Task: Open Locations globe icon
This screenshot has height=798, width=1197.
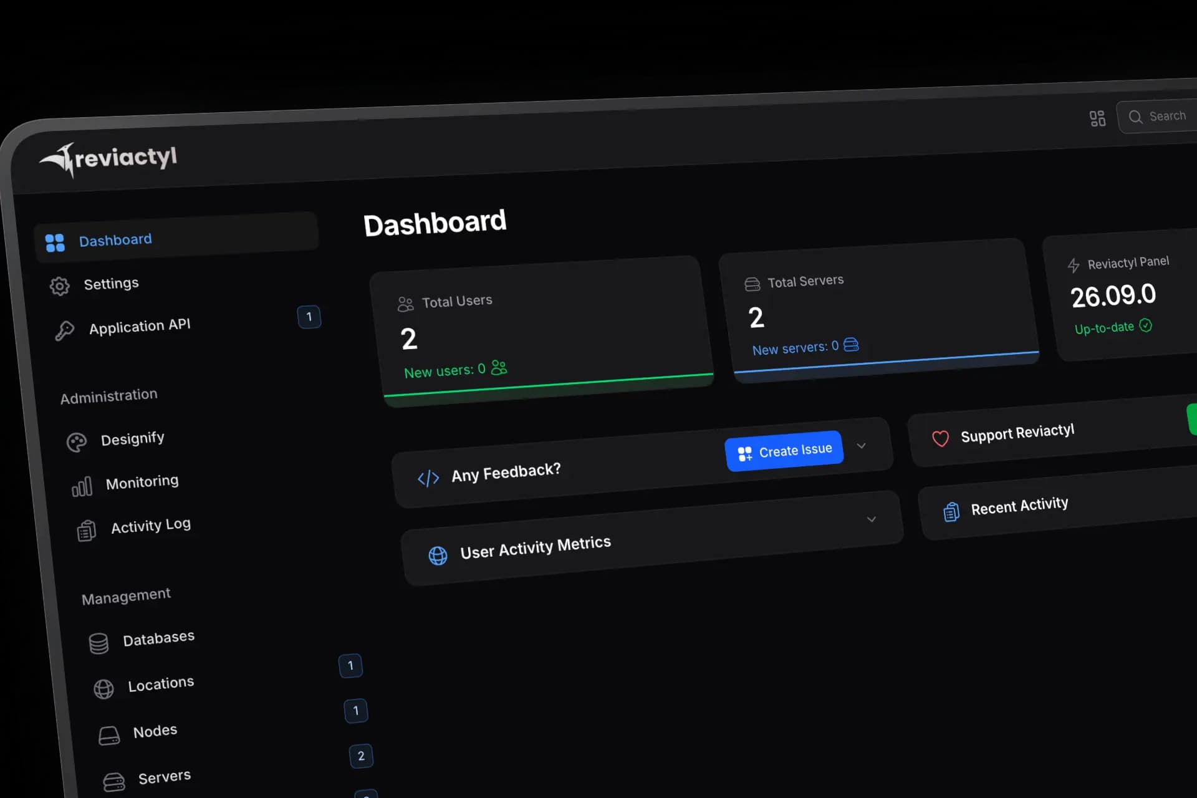Action: click(103, 689)
